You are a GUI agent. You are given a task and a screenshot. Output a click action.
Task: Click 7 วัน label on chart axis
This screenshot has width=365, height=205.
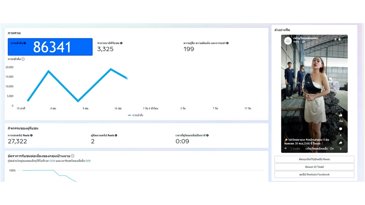(x=215, y=109)
